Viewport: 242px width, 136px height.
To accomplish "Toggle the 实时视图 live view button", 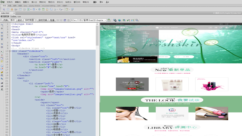I will 29,20.
